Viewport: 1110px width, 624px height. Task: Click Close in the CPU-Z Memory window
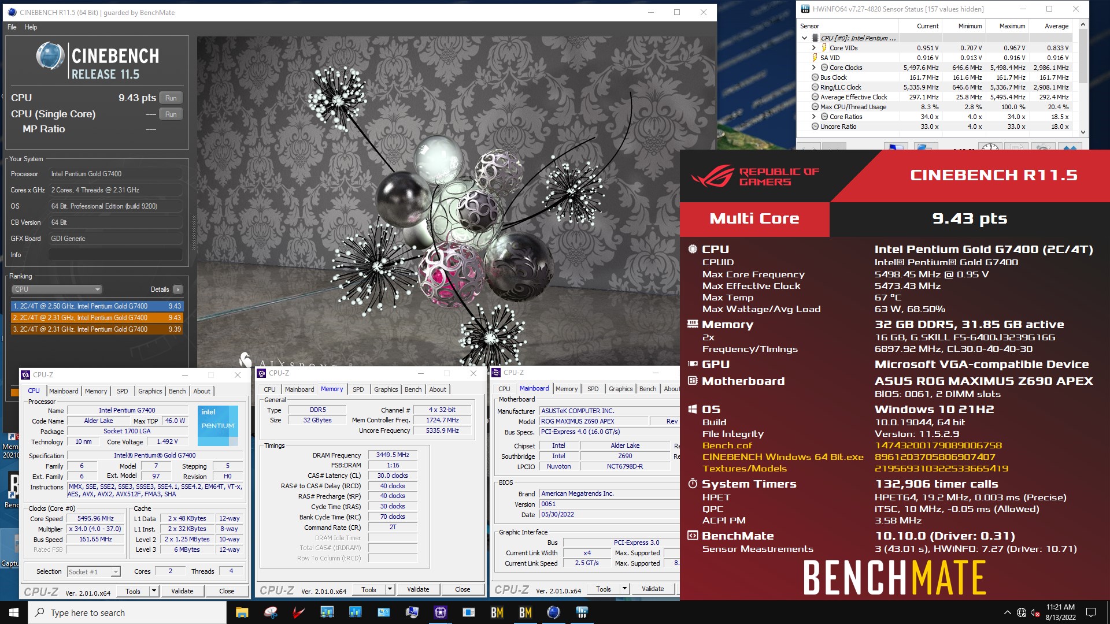pos(462,589)
